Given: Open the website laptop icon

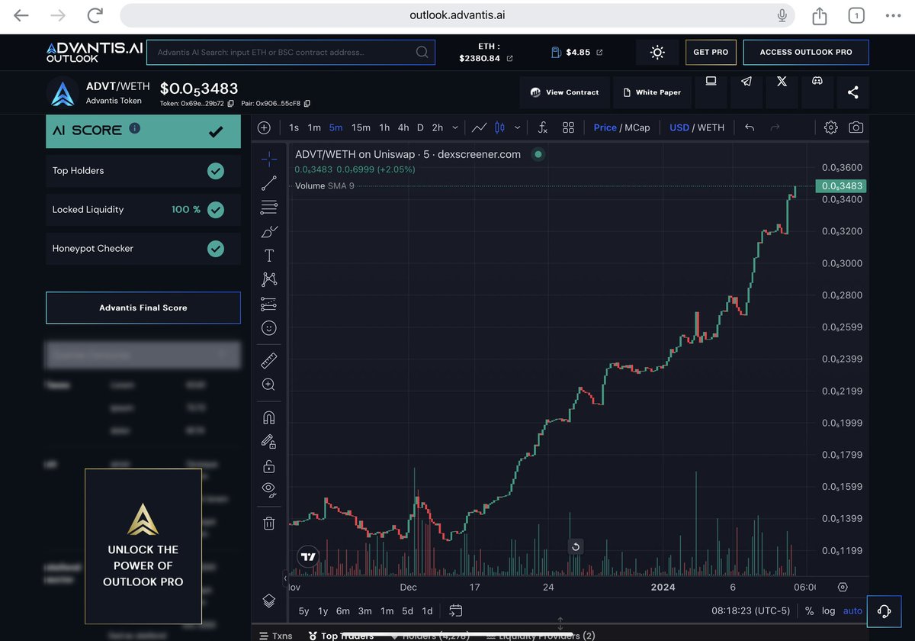Looking at the screenshot, I should coord(711,82).
